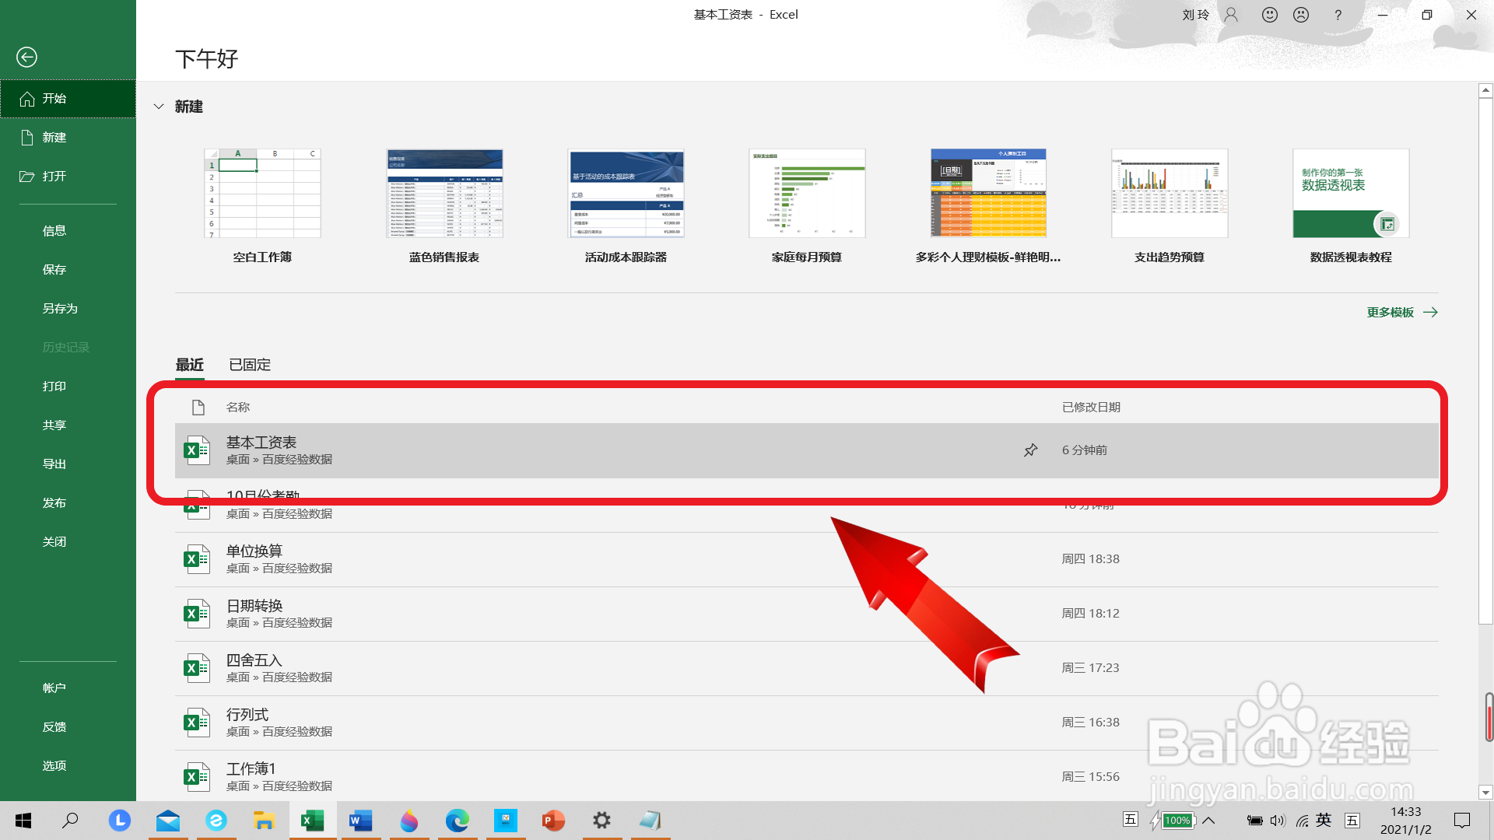Select the 最近 tab
The width and height of the screenshot is (1494, 840).
189,365
